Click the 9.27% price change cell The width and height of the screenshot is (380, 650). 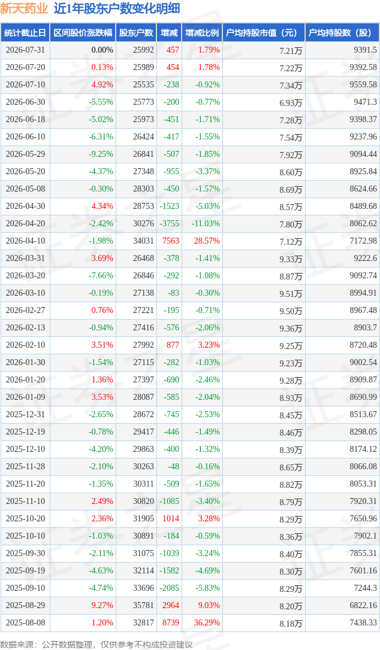102,605
